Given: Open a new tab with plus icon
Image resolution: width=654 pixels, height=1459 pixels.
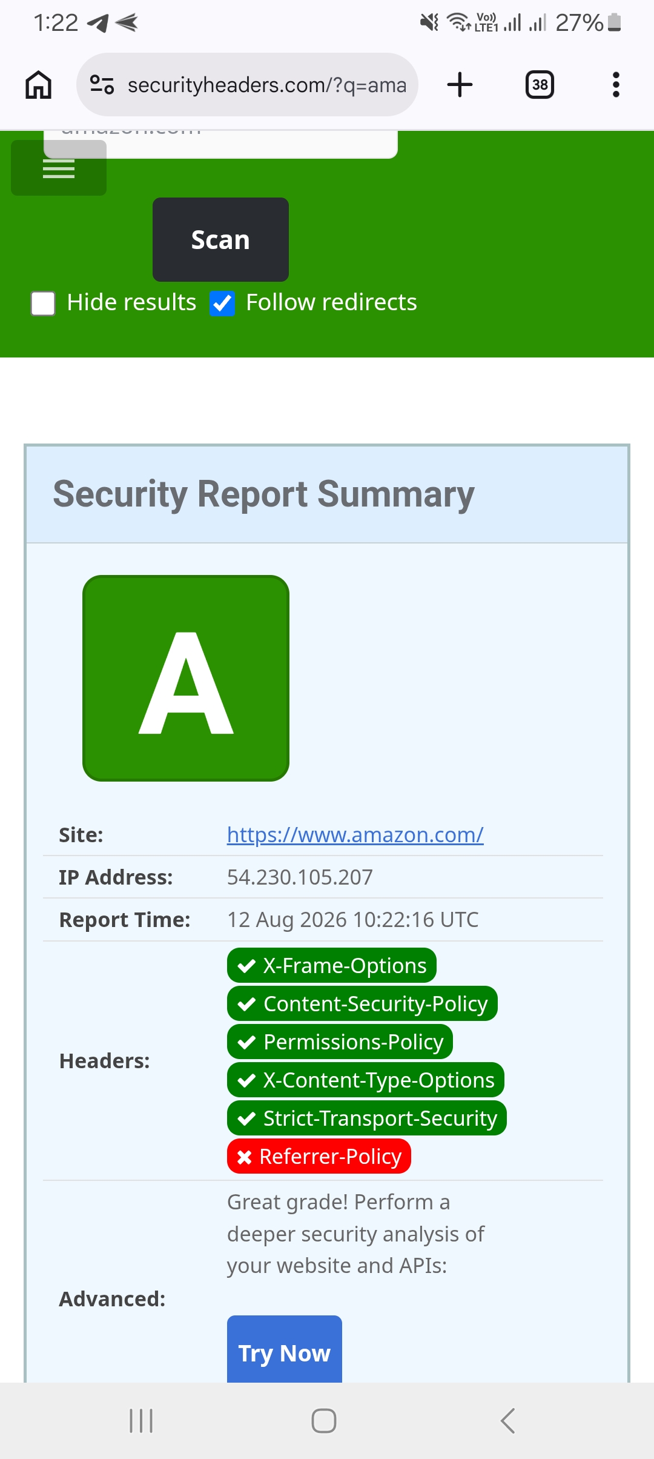Looking at the screenshot, I should [460, 84].
